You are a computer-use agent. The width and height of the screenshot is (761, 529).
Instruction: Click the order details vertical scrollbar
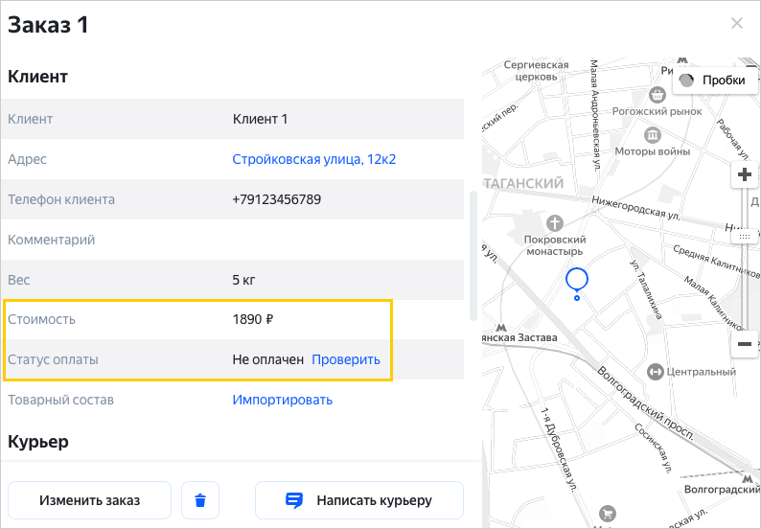pos(471,256)
